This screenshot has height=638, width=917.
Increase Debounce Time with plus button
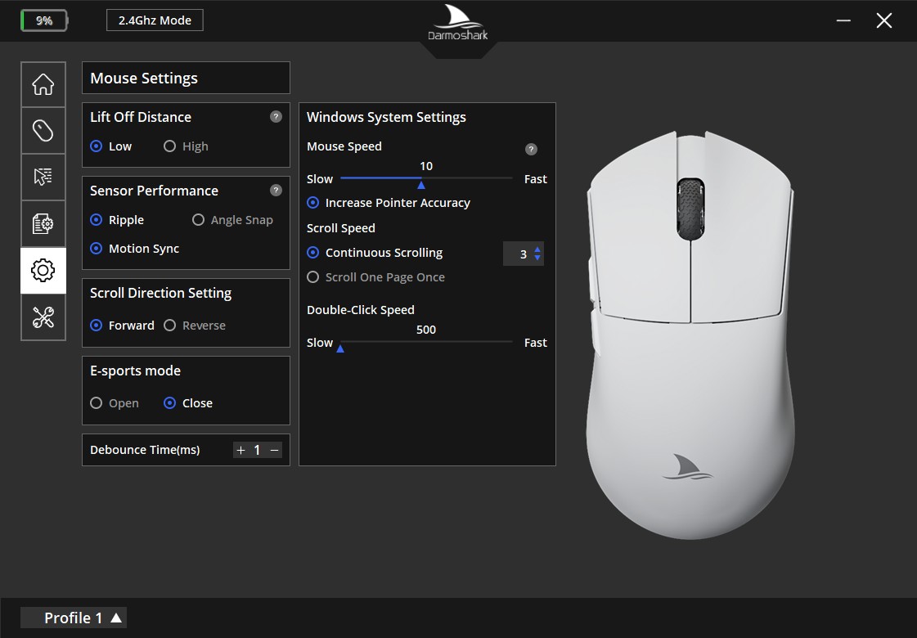click(240, 450)
